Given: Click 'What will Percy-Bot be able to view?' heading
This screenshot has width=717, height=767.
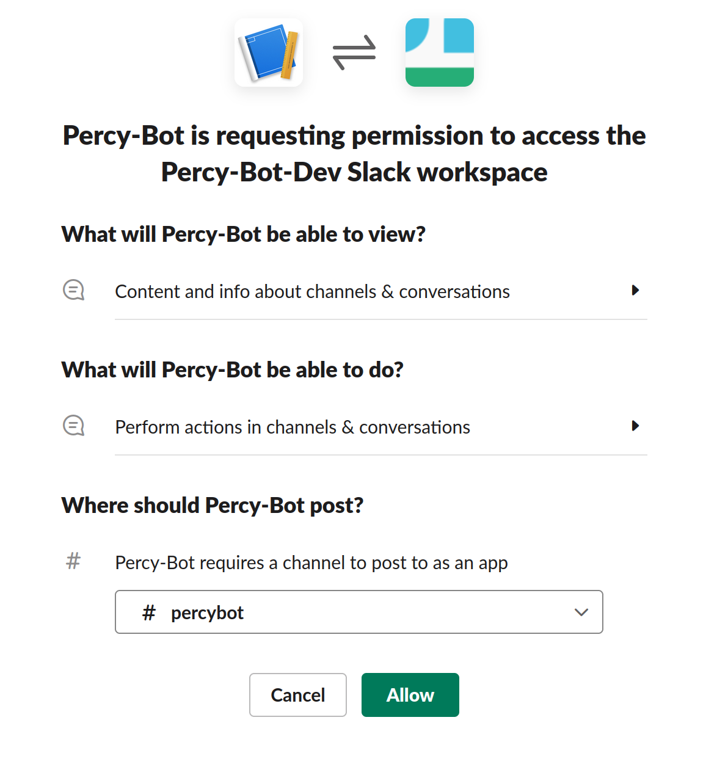Looking at the screenshot, I should pos(244,234).
